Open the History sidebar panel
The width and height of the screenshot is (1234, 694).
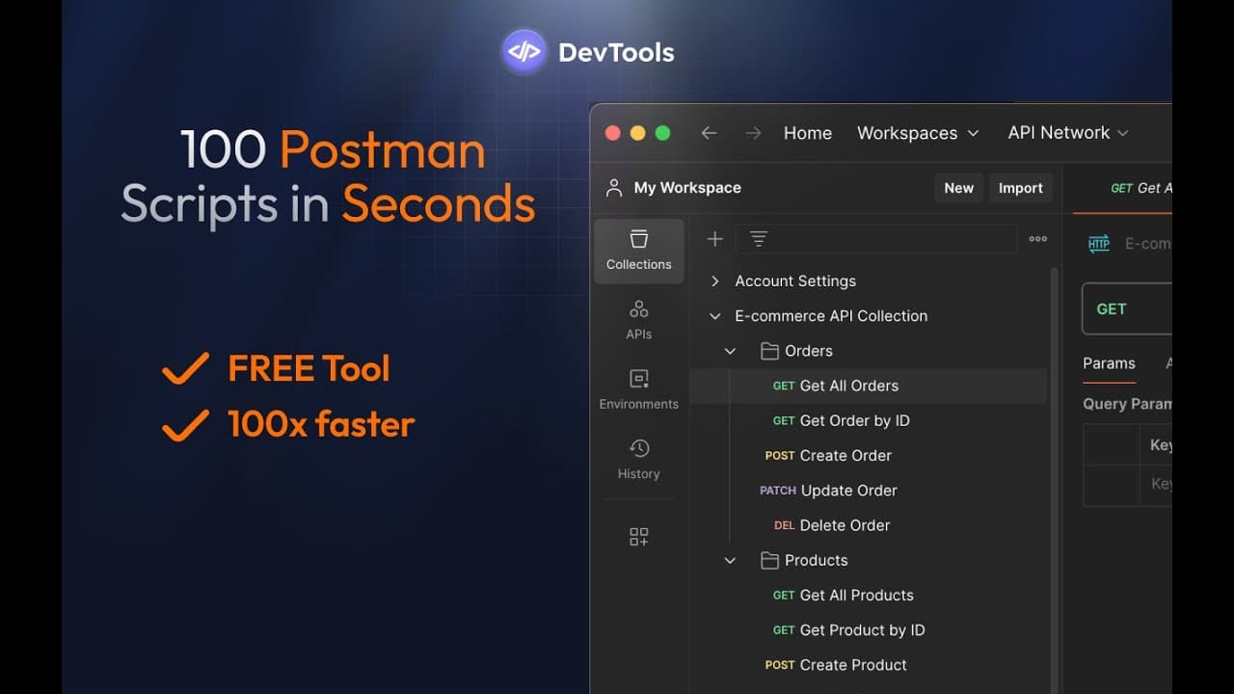click(638, 460)
